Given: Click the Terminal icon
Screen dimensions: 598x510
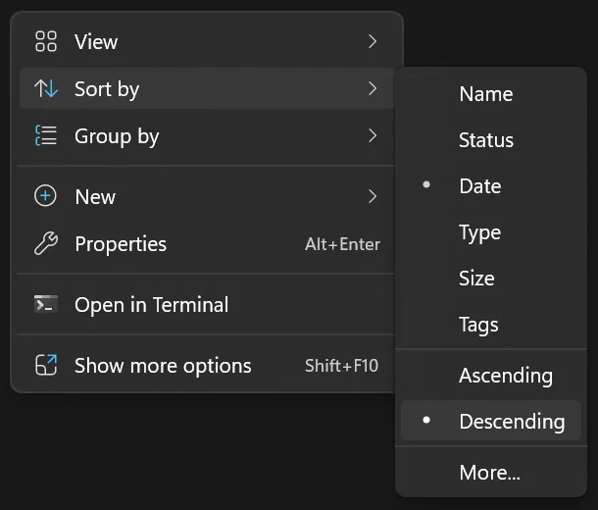Looking at the screenshot, I should (x=46, y=304).
